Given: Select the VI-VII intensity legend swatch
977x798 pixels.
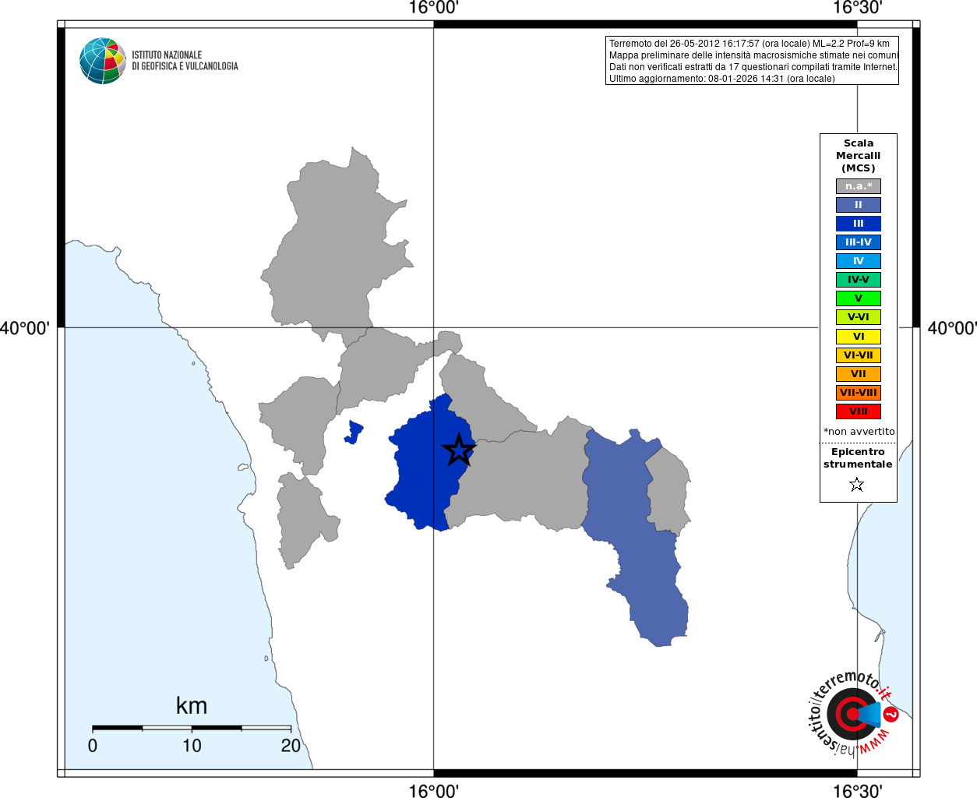Looking at the screenshot, I should click(858, 355).
